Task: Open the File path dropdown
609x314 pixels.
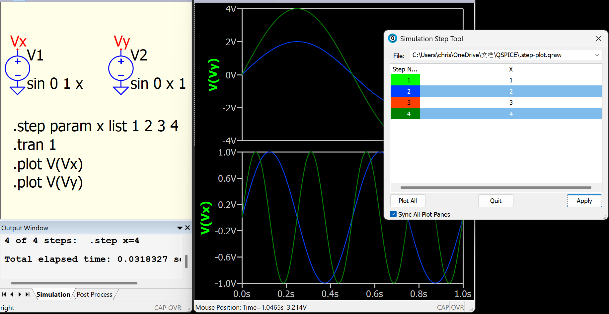Action: (597, 55)
